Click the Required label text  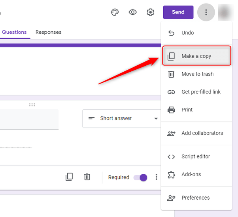click(x=119, y=177)
